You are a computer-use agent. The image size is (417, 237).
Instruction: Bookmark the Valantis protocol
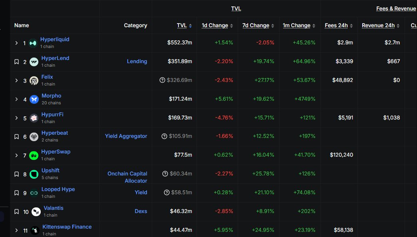click(16, 212)
